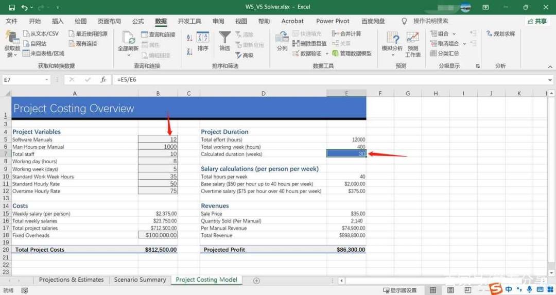Expand the 全部刷新 dropdown arrow
The height and width of the screenshot is (295, 556).
[128, 55]
